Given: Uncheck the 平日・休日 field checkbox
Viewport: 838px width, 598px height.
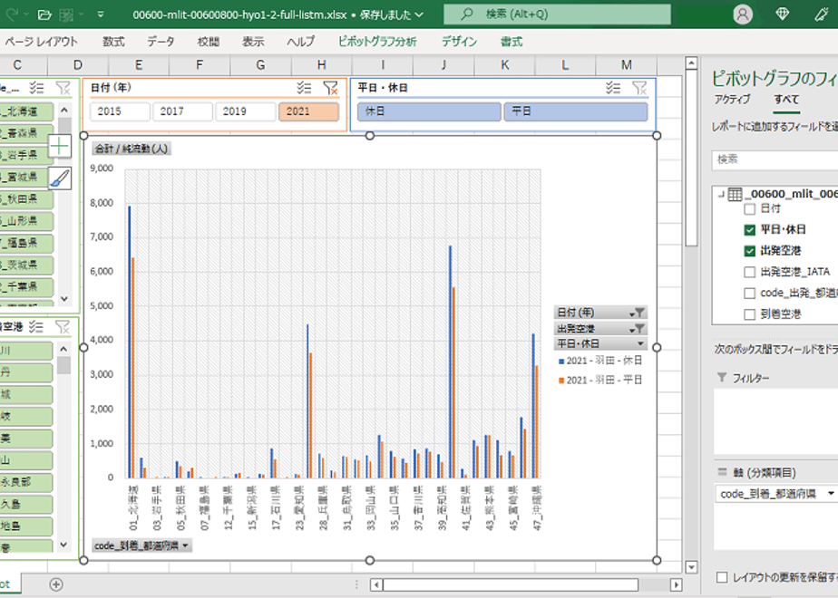Looking at the screenshot, I should pyautogui.click(x=750, y=230).
